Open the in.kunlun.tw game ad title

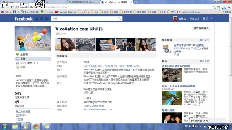(178, 86)
